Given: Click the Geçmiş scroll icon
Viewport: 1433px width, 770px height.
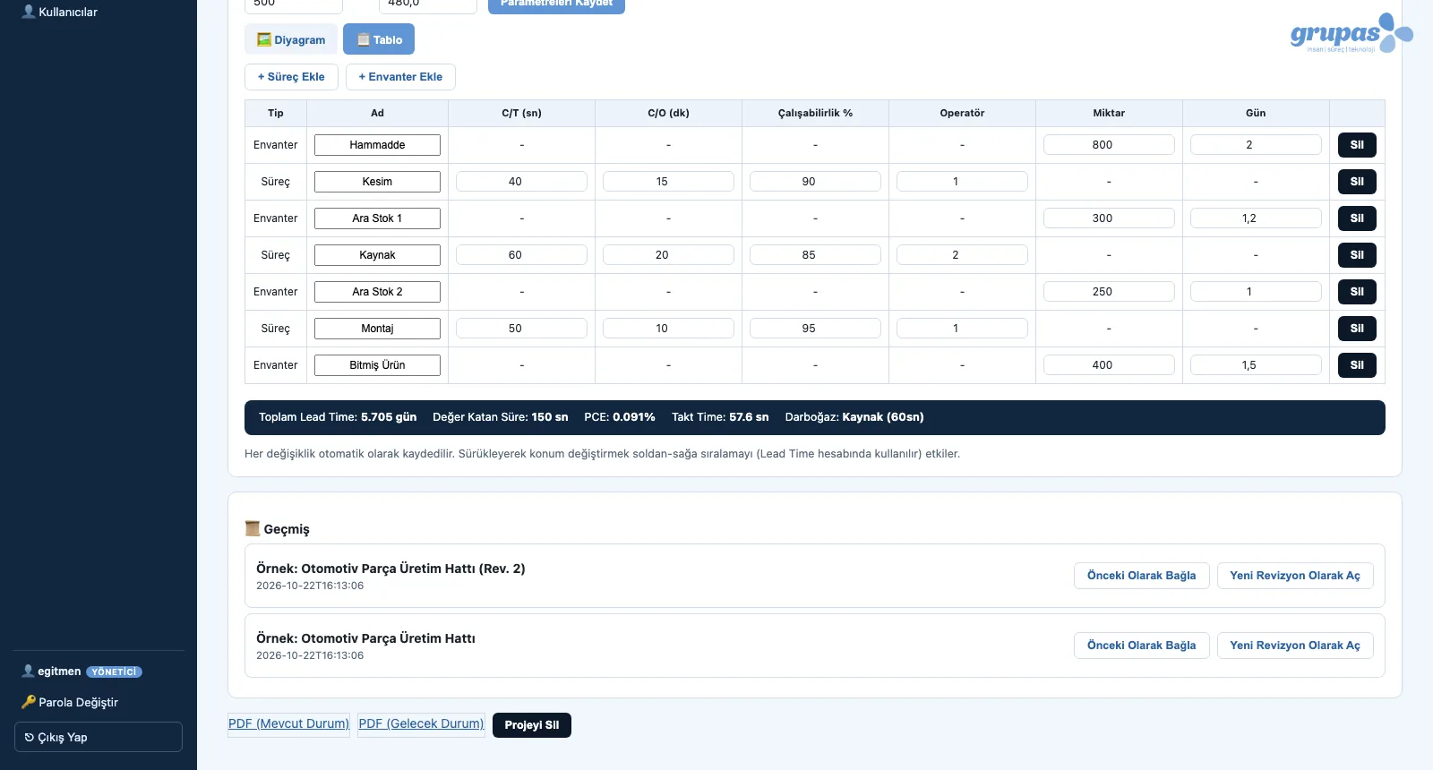Looking at the screenshot, I should [253, 528].
